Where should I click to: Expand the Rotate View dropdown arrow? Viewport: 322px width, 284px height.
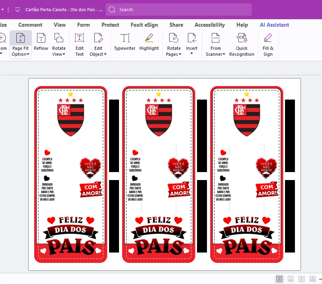64,54
